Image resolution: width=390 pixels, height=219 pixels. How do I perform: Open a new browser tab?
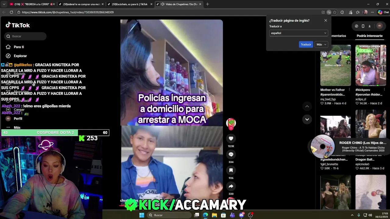[207, 4]
